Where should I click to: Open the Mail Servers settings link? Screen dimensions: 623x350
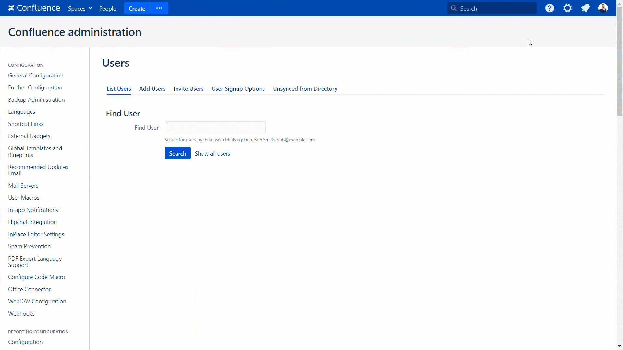tap(23, 185)
